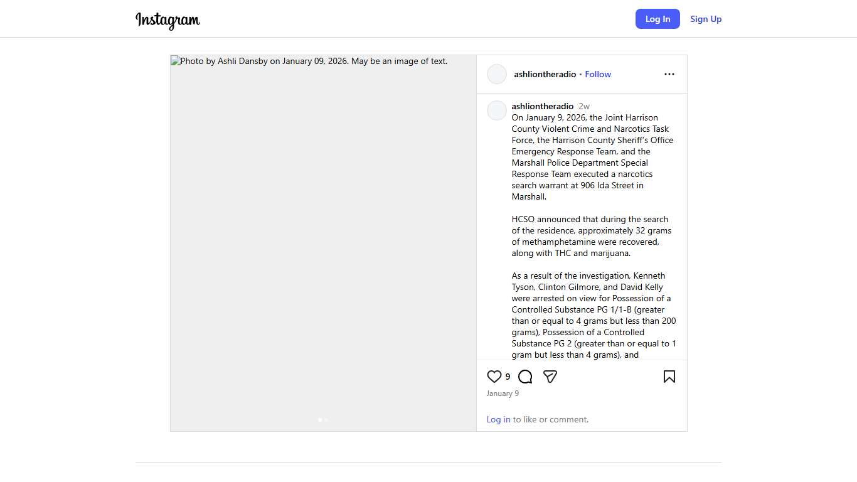Open comments via the speech bubble icon
The width and height of the screenshot is (857, 482).
pos(525,377)
